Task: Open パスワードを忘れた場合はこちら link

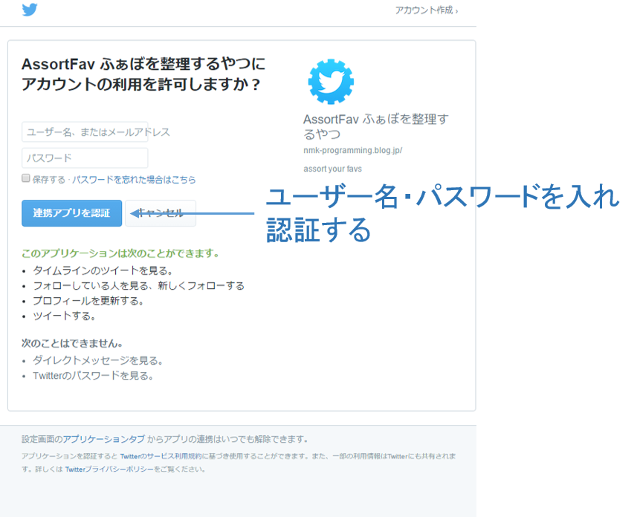Action: (134, 180)
